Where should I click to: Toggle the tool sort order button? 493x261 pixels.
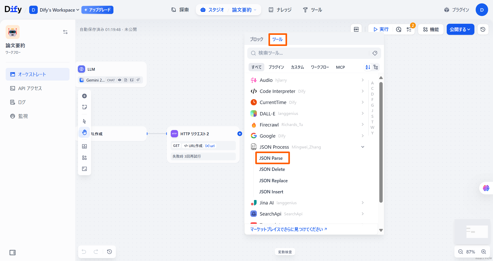[368, 67]
